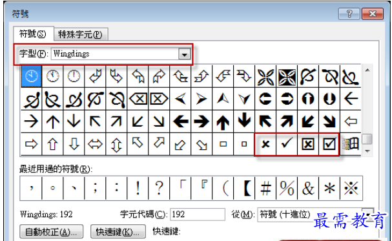Viewport: 392px width, 241px height.
Task: Click the 自動校正(A)... button
Action: coord(51,232)
